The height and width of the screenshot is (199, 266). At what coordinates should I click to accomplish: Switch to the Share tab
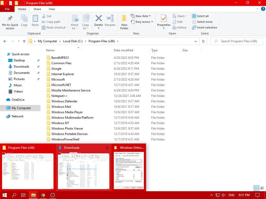(37, 9)
